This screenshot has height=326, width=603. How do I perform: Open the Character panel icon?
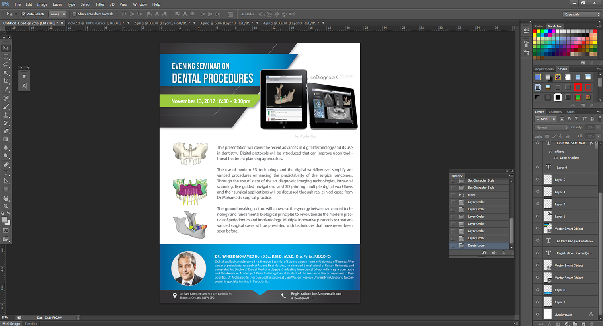pos(25,86)
